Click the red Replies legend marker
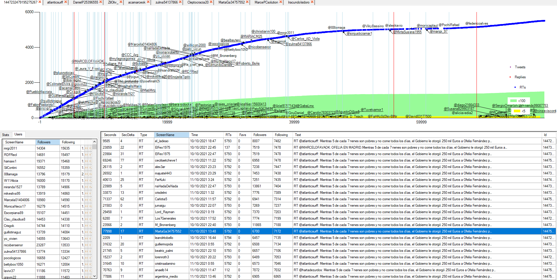This screenshot has width=557, height=280. point(510,77)
